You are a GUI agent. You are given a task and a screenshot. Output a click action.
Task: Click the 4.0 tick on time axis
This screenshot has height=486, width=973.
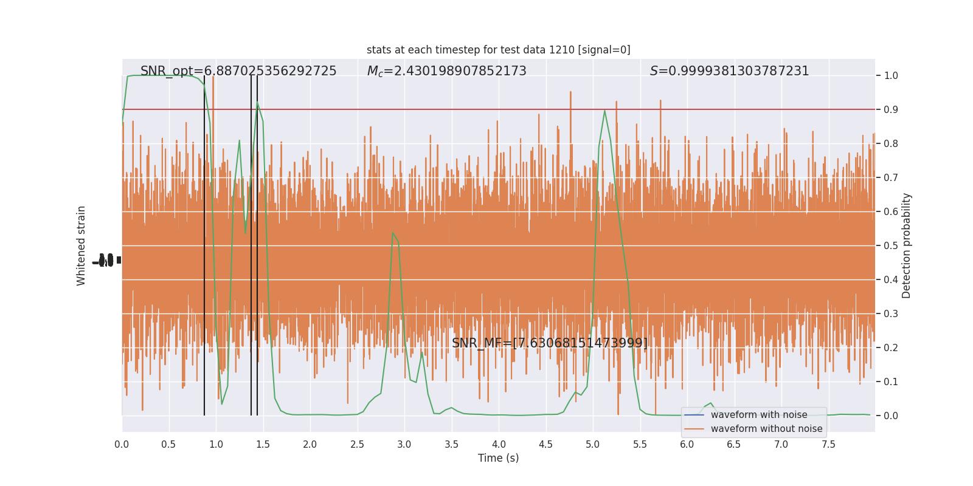coord(499,445)
